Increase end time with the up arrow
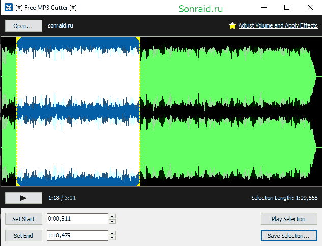This screenshot has height=246, width=322. [x=112, y=233]
